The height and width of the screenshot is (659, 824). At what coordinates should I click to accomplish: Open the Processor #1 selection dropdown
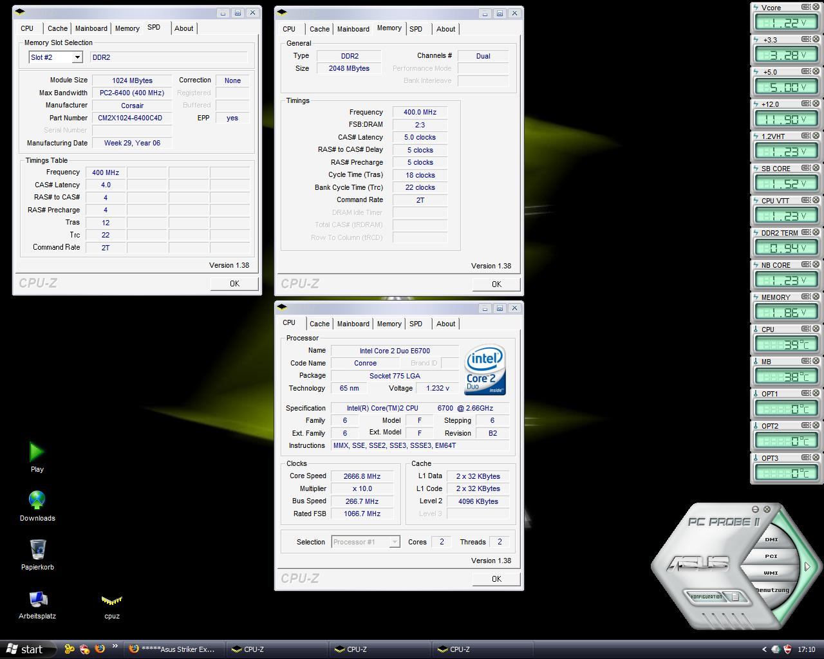395,542
